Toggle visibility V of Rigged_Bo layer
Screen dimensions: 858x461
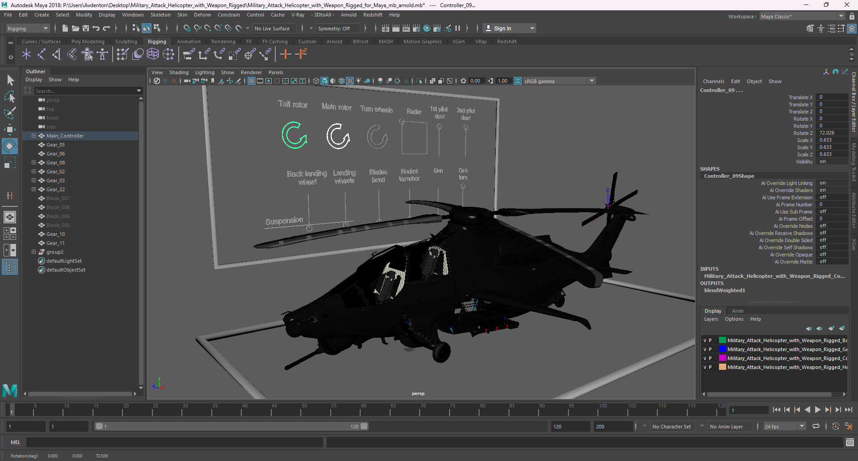point(705,340)
